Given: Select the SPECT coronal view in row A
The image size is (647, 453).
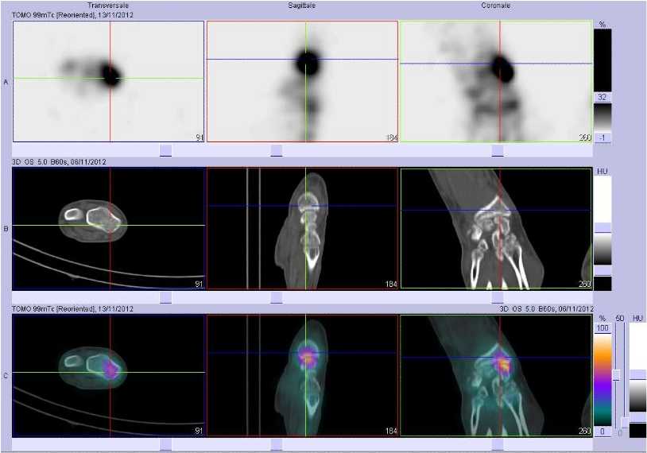Looking at the screenshot, I should (x=497, y=81).
